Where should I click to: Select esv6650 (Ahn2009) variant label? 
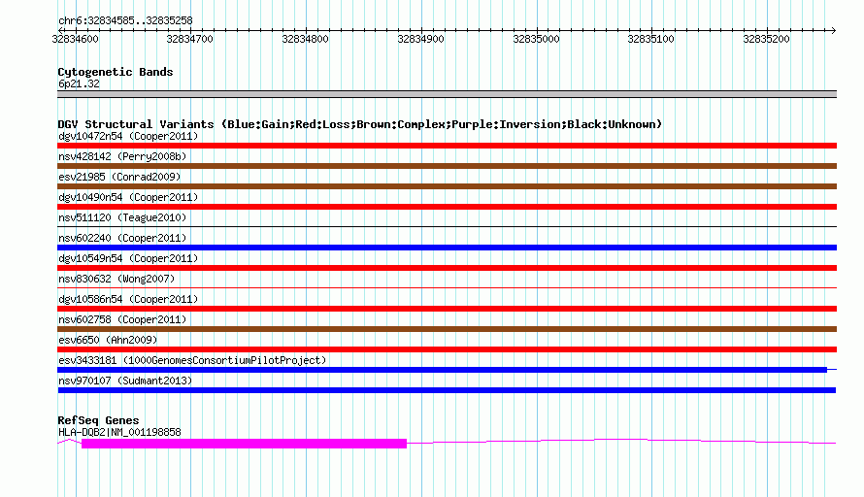tap(108, 340)
